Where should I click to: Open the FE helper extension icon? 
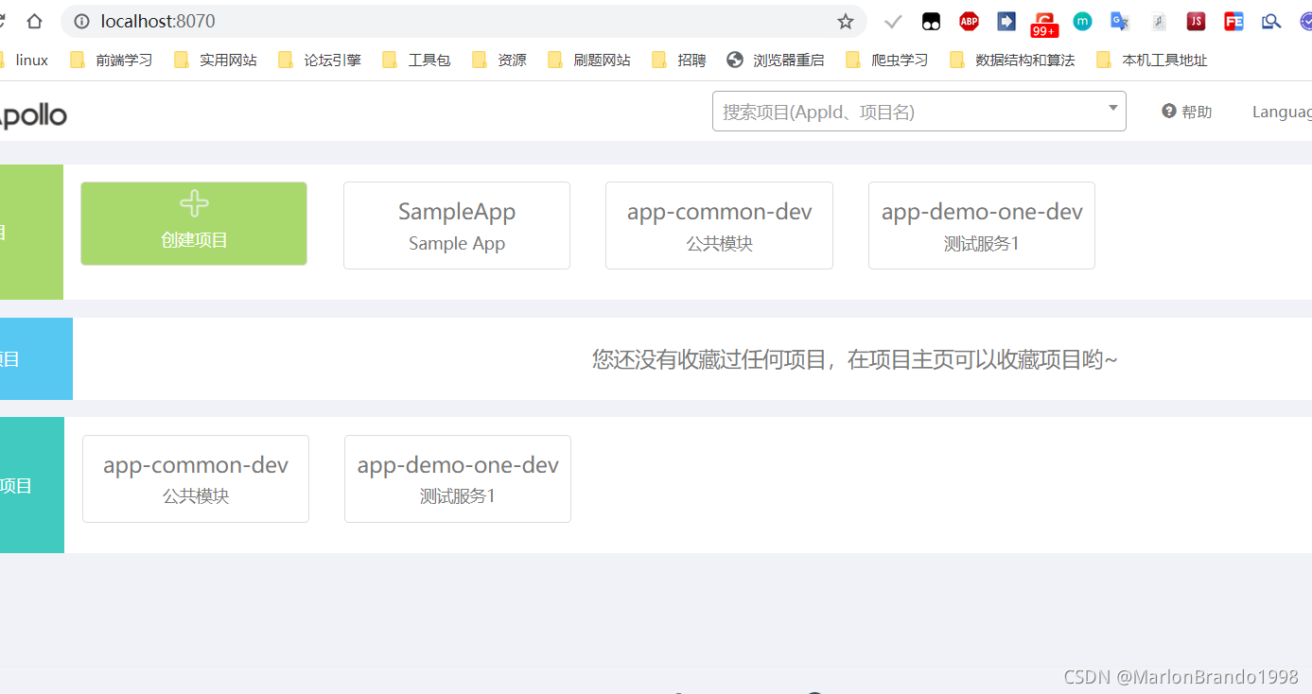tap(1233, 21)
